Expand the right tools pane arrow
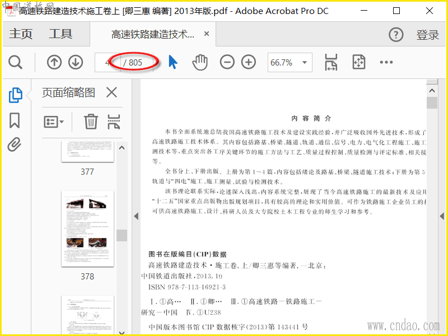 coord(442,216)
